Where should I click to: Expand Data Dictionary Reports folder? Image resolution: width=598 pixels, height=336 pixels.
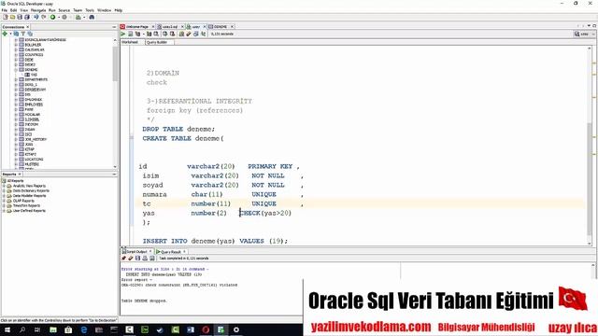(4, 190)
